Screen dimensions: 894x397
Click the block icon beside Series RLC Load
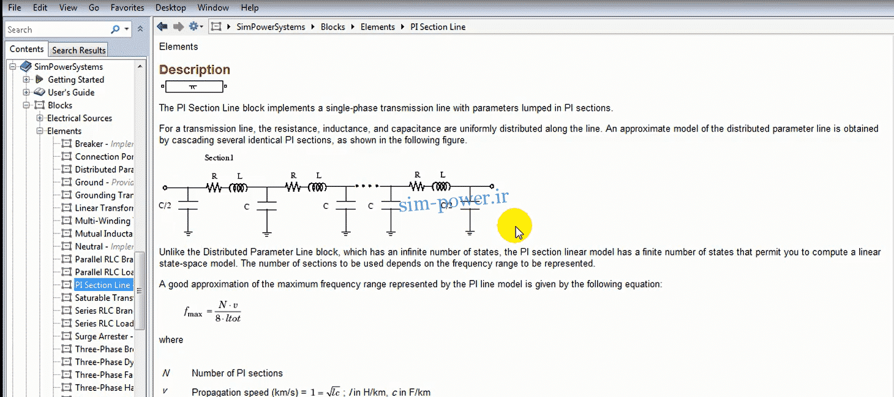[67, 324]
